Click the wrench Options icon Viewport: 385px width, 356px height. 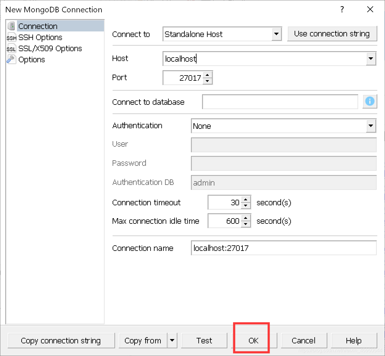[11, 59]
